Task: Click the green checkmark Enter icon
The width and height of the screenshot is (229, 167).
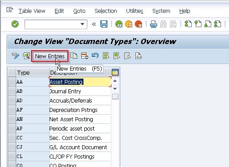Action: point(15,24)
